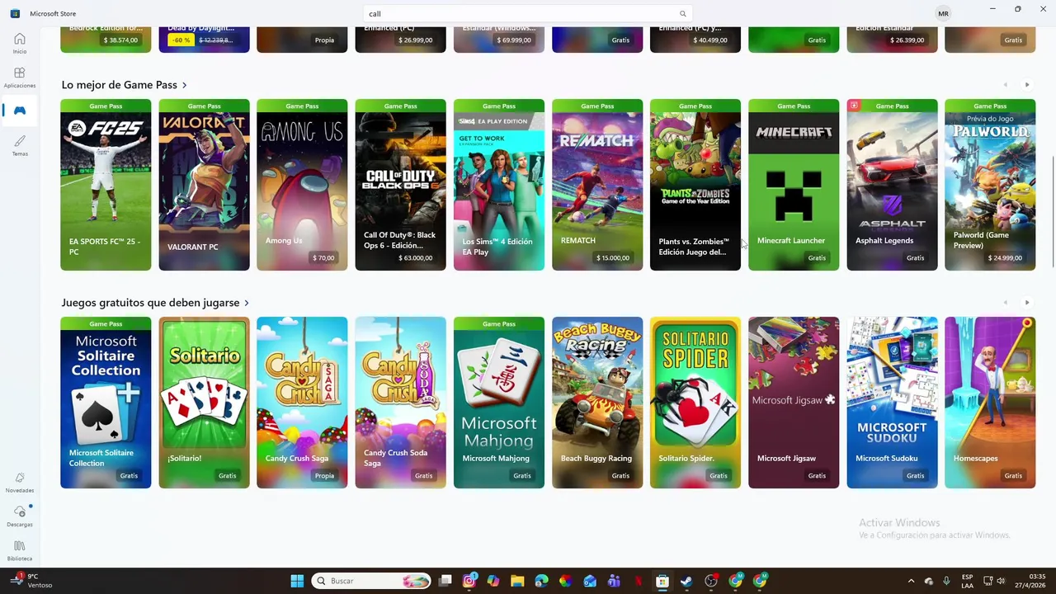The width and height of the screenshot is (1056, 594).
Task: Open Outlook mail from the taskbar
Action: 590,581
